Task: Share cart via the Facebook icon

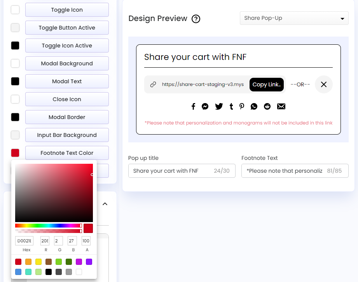Action: (x=193, y=106)
